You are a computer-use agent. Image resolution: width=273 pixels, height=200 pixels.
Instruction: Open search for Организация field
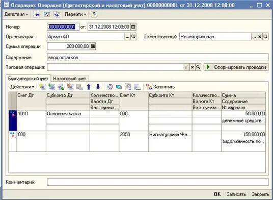(x=133, y=37)
